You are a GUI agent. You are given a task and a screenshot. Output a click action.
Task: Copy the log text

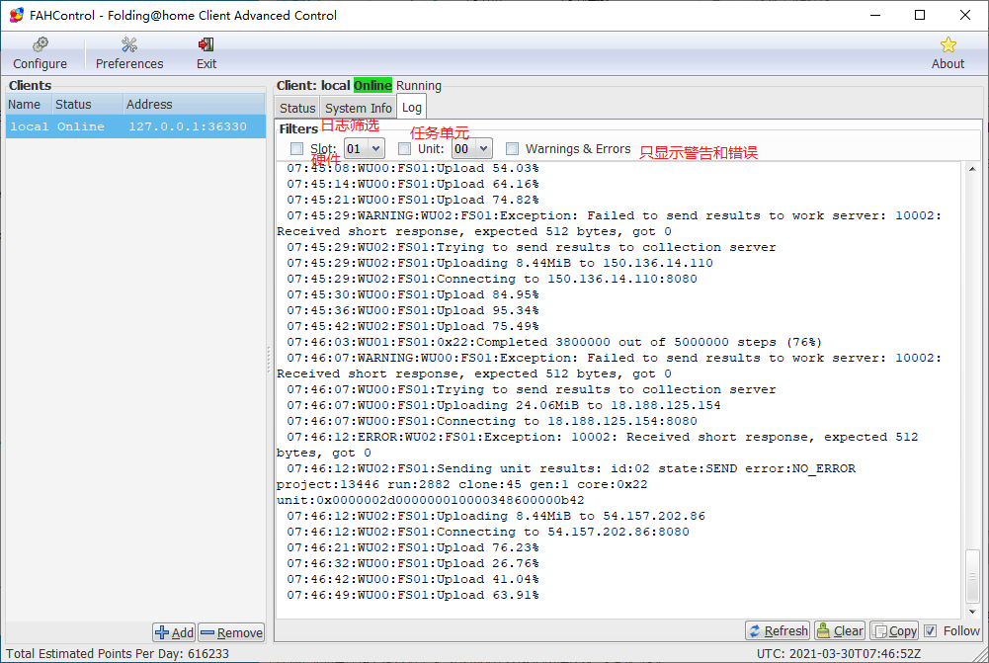894,630
